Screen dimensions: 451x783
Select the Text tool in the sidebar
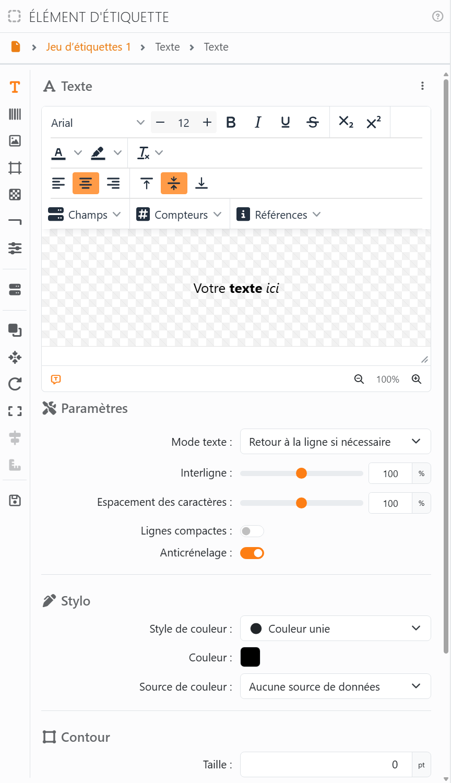tap(15, 87)
